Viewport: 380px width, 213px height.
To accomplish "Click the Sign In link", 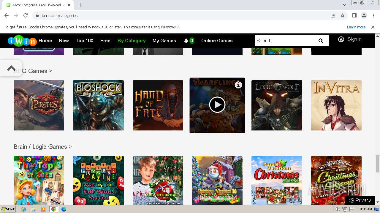I will (x=354, y=39).
